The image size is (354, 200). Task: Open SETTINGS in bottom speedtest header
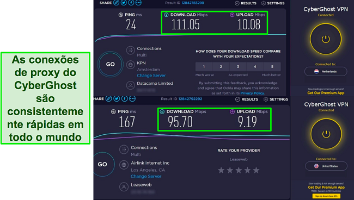tap(276, 99)
